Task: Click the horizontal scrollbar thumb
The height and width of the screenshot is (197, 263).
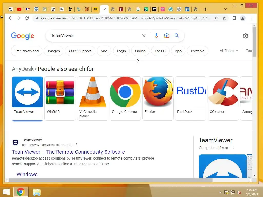Action: (111, 180)
